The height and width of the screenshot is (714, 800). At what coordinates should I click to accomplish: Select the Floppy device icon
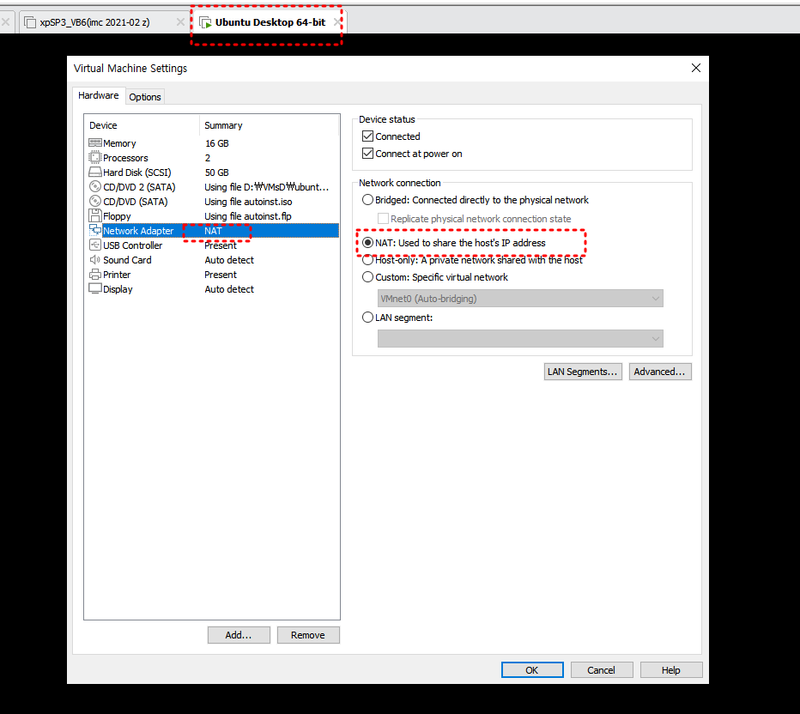[95, 215]
